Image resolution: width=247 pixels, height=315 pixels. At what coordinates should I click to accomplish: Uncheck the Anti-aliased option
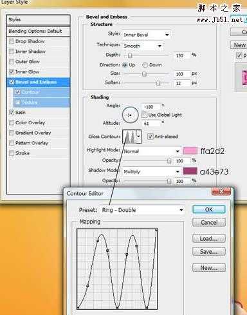pos(151,137)
